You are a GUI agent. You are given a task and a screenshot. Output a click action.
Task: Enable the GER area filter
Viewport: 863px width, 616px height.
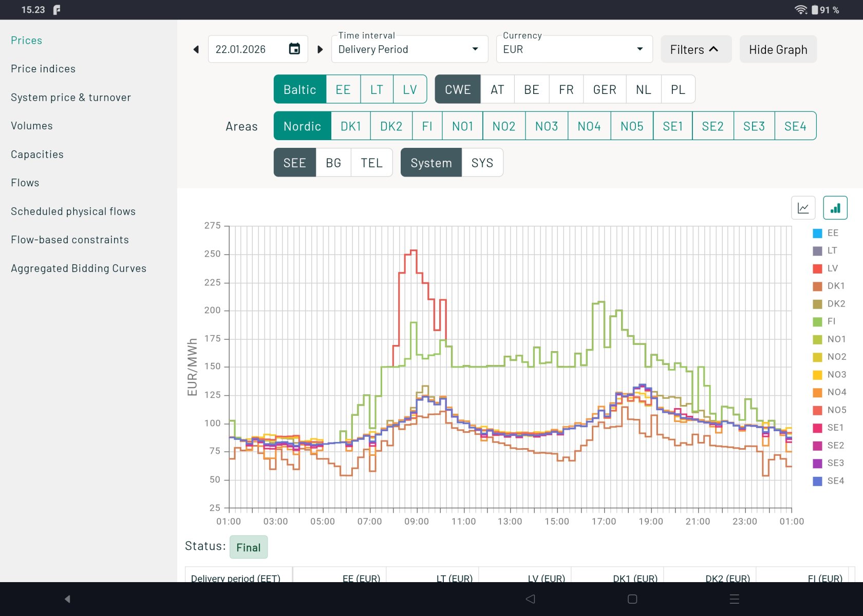(x=604, y=90)
